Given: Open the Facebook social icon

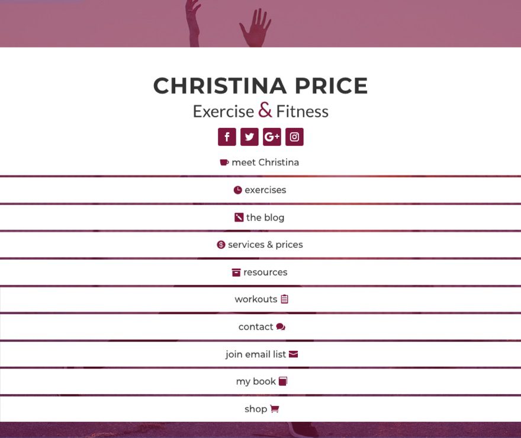Looking at the screenshot, I should [227, 137].
